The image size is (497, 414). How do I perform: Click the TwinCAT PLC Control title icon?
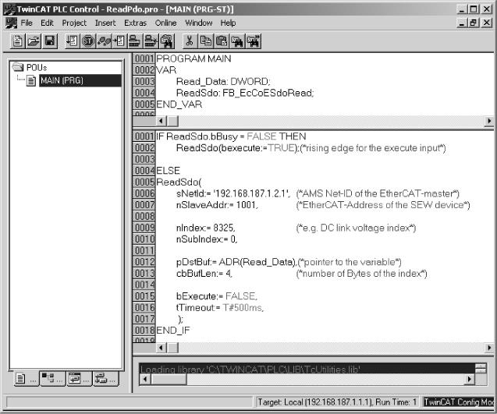pos(9,9)
